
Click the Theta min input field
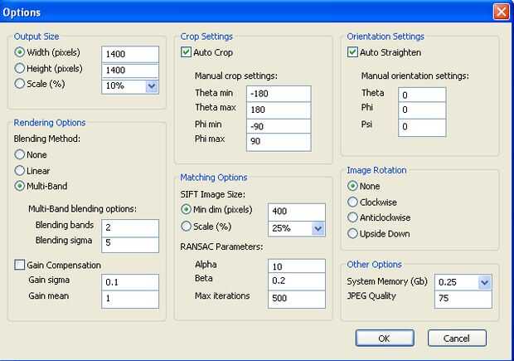(279, 94)
